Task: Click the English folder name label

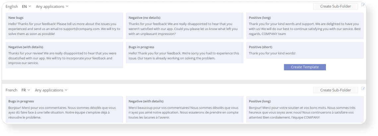Action: click(x=12, y=7)
